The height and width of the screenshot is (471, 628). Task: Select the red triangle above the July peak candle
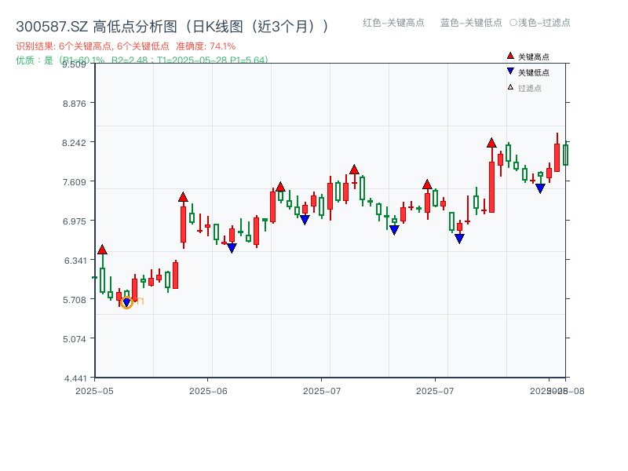point(354,168)
